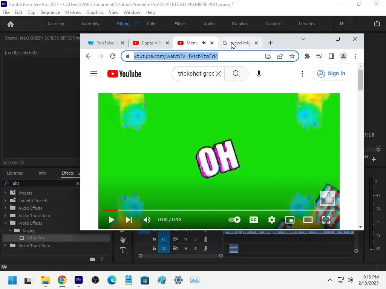Enter full screen on video
The image size is (386, 289).
tap(326, 220)
